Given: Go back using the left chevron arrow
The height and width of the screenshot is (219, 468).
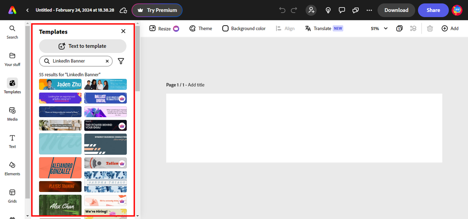Looking at the screenshot, I should tap(27, 10).
